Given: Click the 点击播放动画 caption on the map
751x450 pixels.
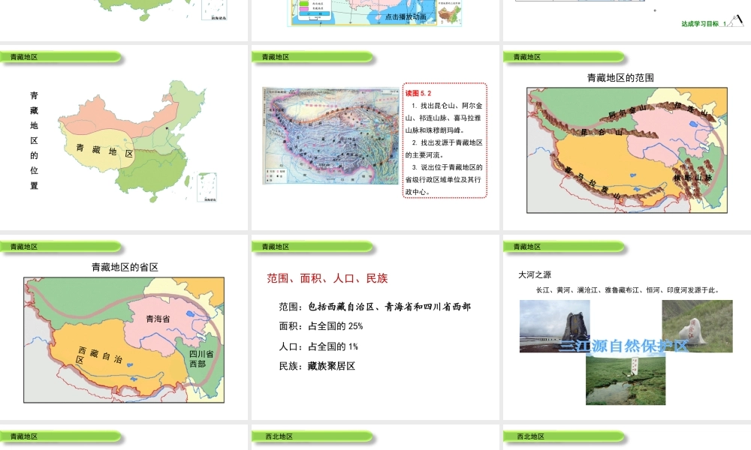Looking at the screenshot, I should [406, 16].
